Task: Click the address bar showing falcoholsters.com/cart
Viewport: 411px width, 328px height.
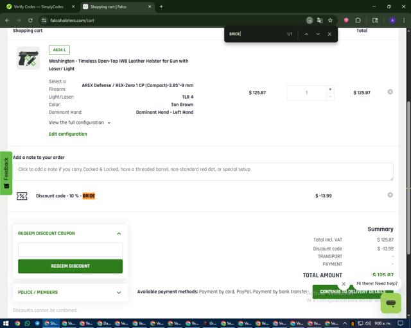Action: 173,20
